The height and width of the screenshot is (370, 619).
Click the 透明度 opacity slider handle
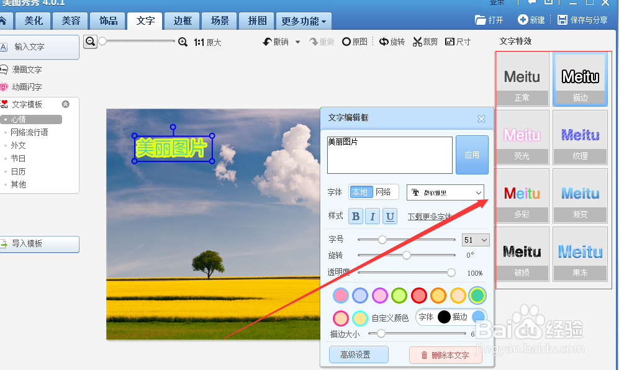pos(451,273)
